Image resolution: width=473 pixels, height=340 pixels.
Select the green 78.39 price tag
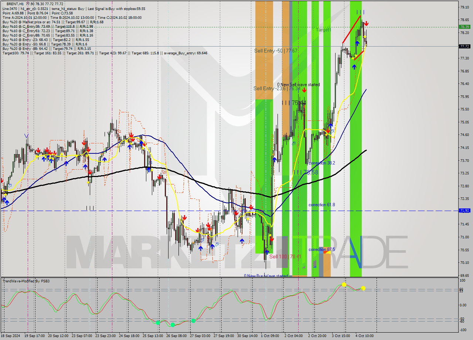tap(465, 27)
